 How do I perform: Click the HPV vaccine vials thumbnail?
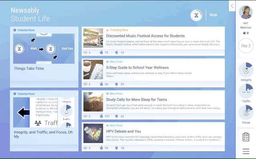click(x=93, y=133)
